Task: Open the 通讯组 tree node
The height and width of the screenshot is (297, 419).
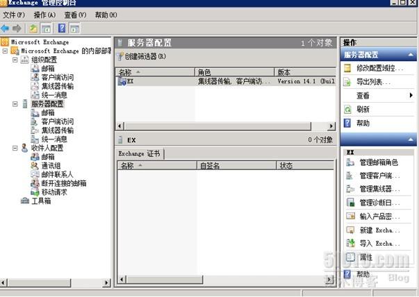Action: click(51, 165)
